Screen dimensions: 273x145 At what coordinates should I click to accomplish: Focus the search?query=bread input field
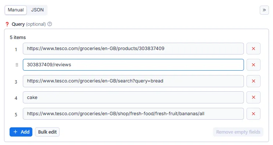pyautogui.click(x=133, y=81)
